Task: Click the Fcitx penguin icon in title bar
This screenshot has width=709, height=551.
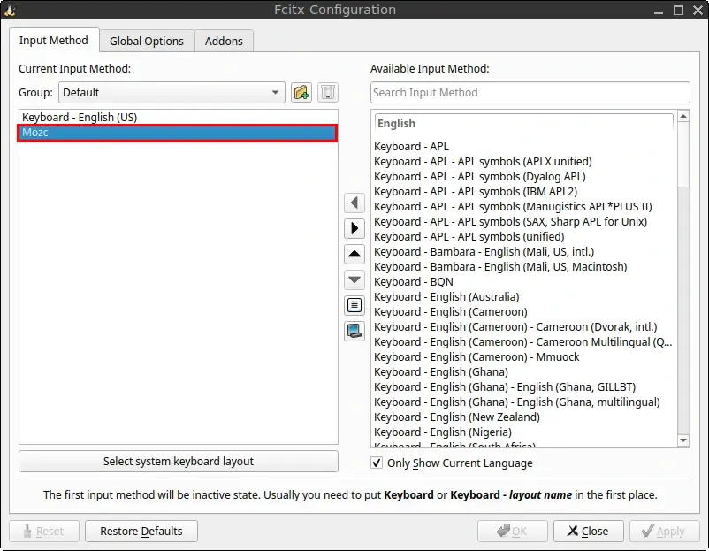Action: [x=10, y=10]
